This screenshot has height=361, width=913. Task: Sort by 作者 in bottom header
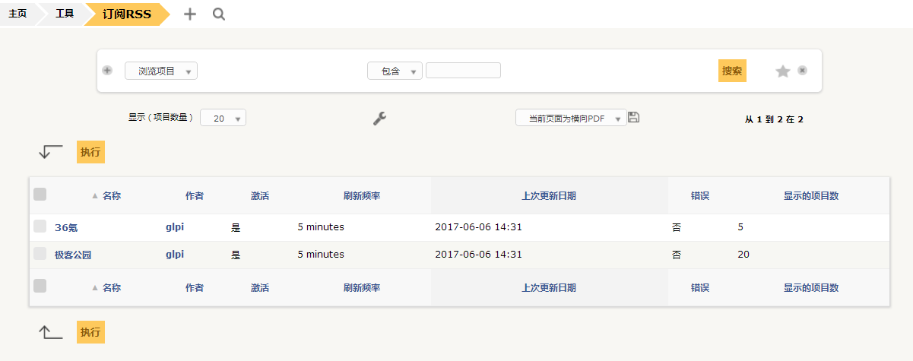[195, 288]
